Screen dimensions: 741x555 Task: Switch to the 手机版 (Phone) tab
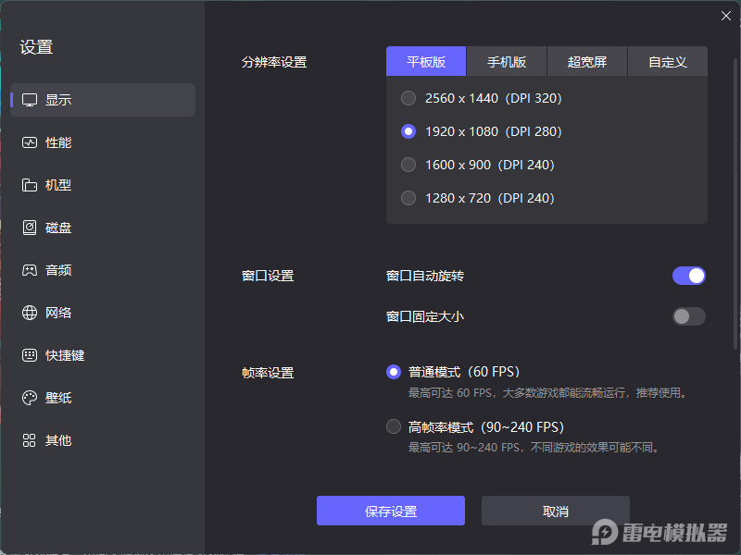tap(506, 61)
